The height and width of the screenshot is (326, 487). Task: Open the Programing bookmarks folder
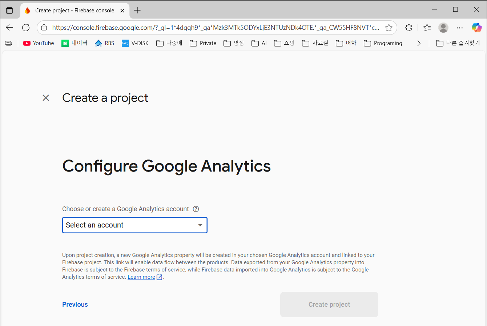point(383,43)
